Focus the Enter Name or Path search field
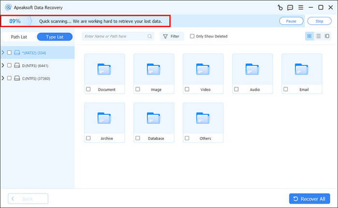Screen dimensions: 338x208 [118, 36]
